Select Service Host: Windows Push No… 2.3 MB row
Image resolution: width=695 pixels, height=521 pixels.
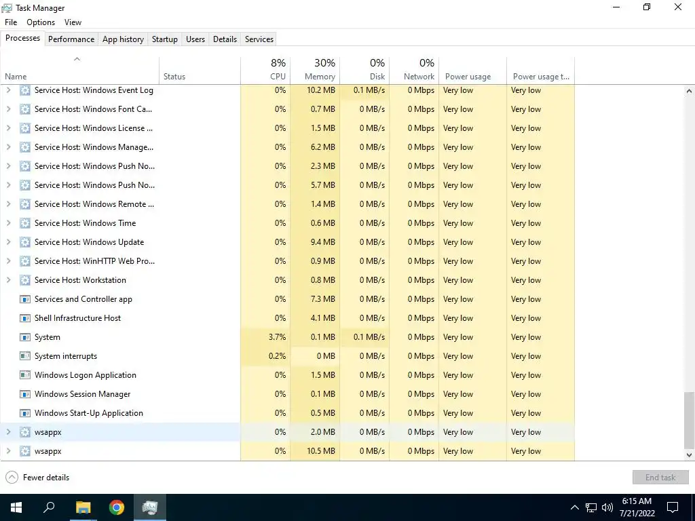(x=287, y=167)
